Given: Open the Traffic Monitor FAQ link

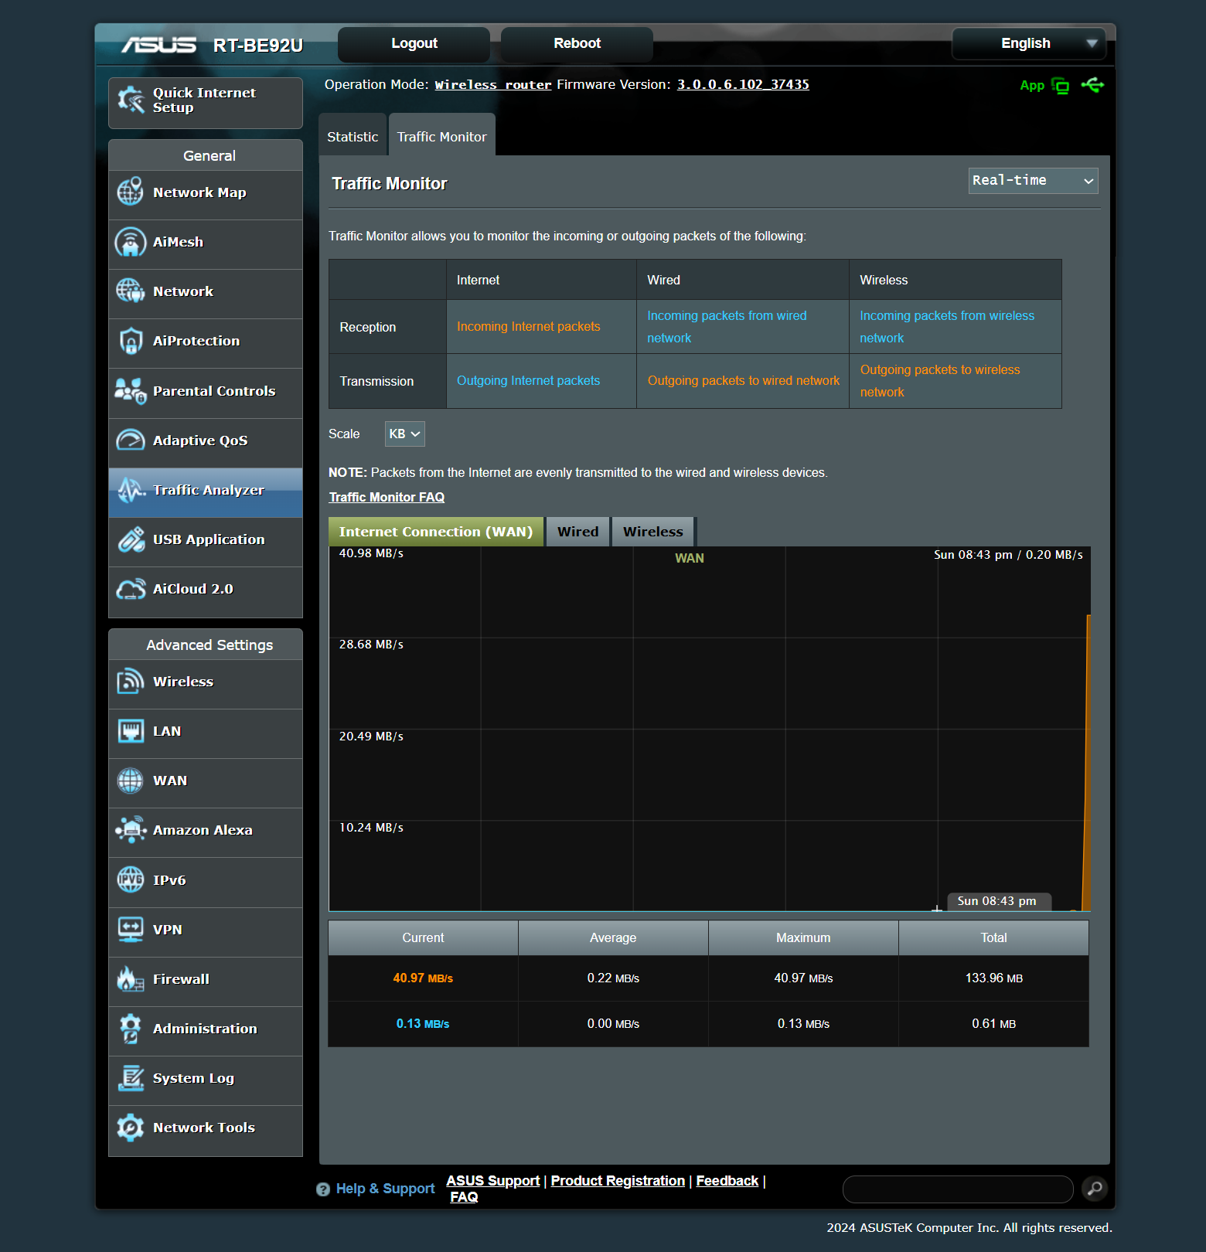Looking at the screenshot, I should tap(387, 498).
